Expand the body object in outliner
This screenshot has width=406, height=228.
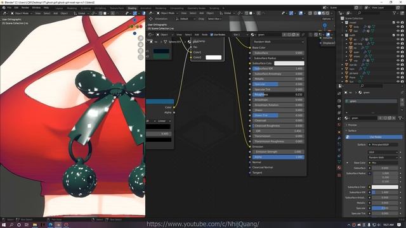[x=347, y=27]
